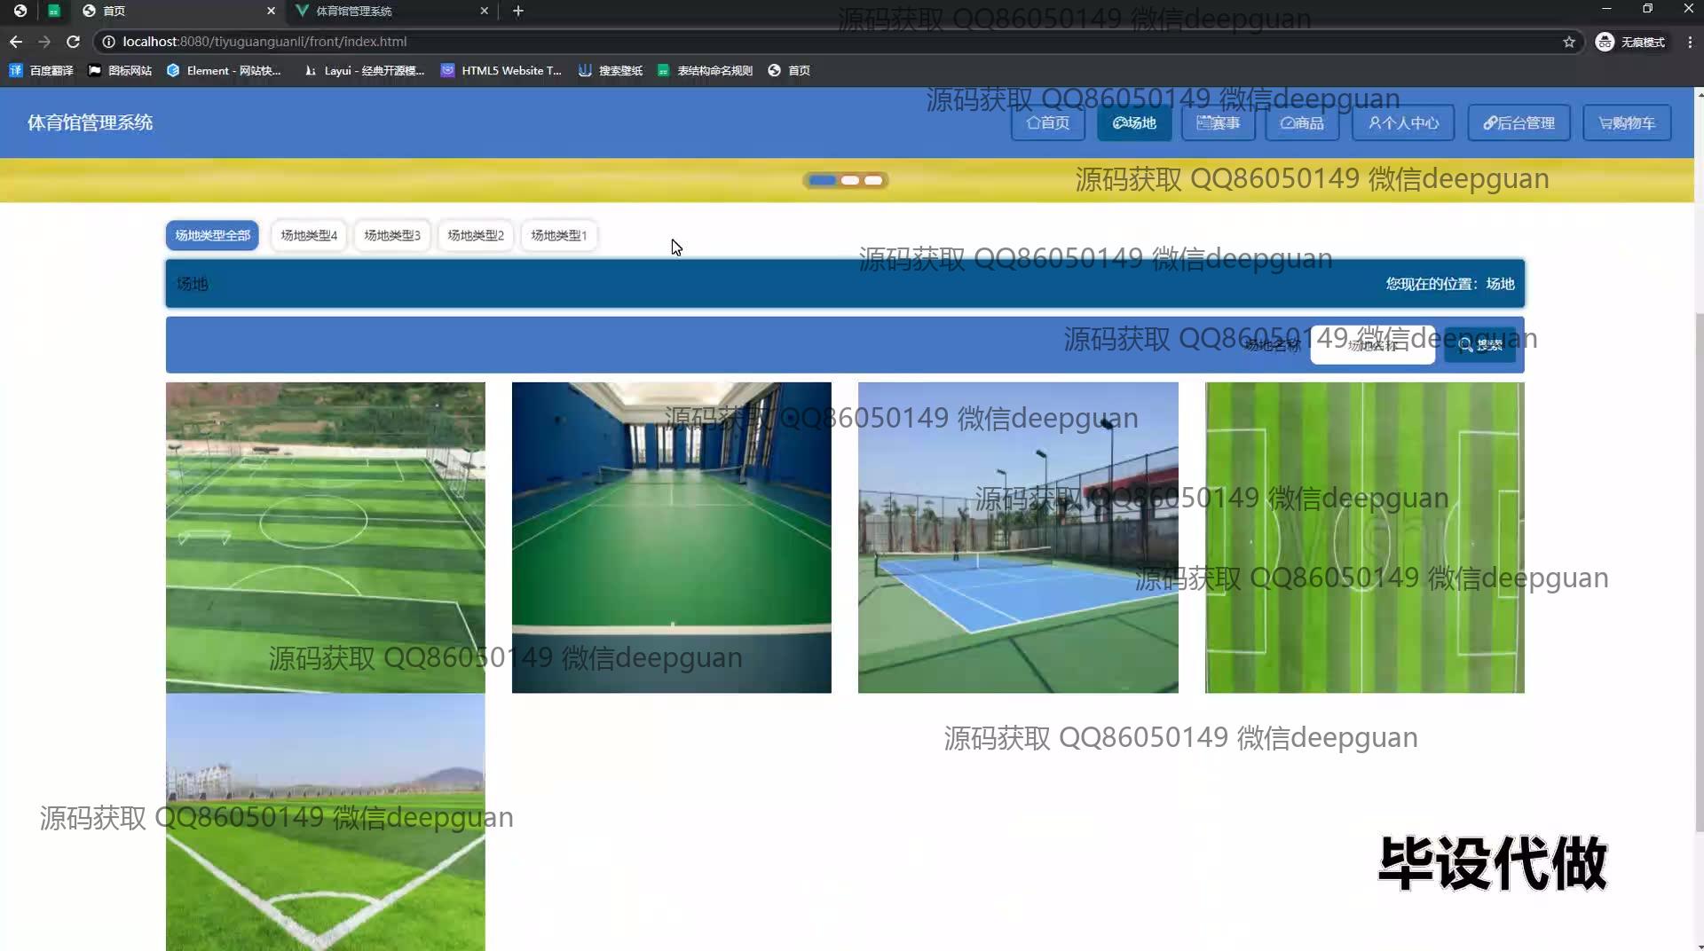Filter by 场地类型1
Screen dimensions: 1704x951
click(x=559, y=235)
